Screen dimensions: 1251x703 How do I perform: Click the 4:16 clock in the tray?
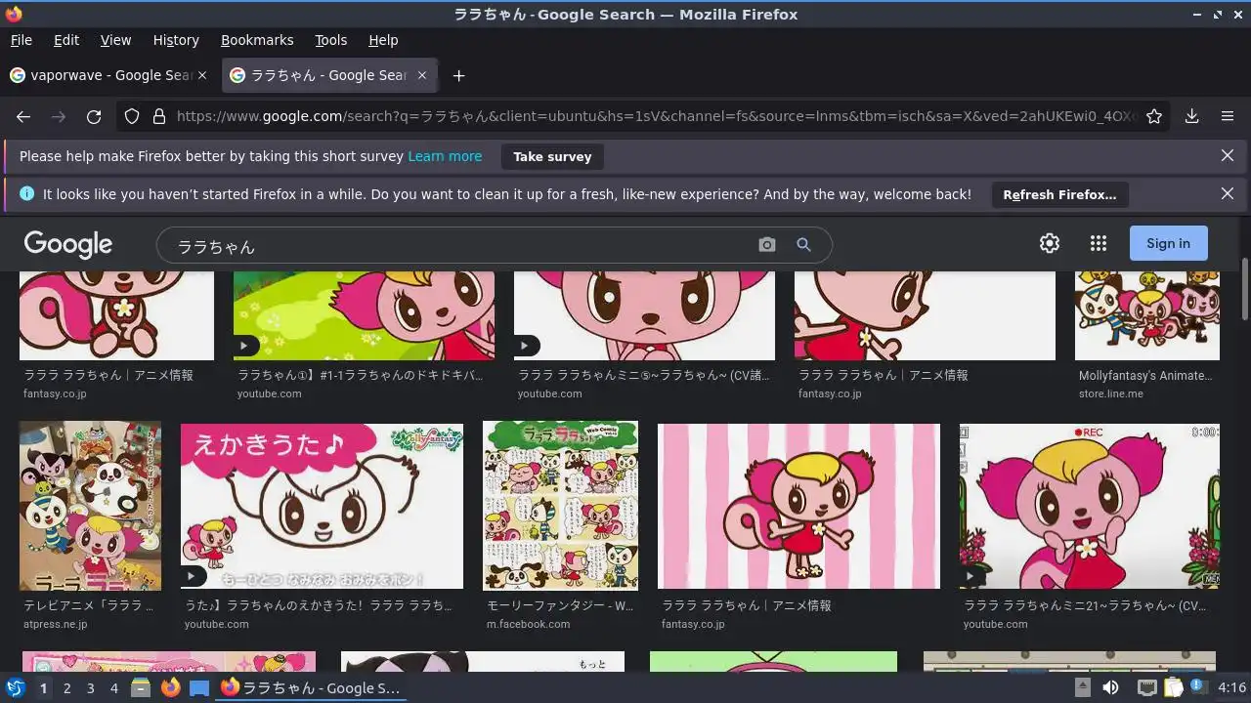click(x=1232, y=687)
